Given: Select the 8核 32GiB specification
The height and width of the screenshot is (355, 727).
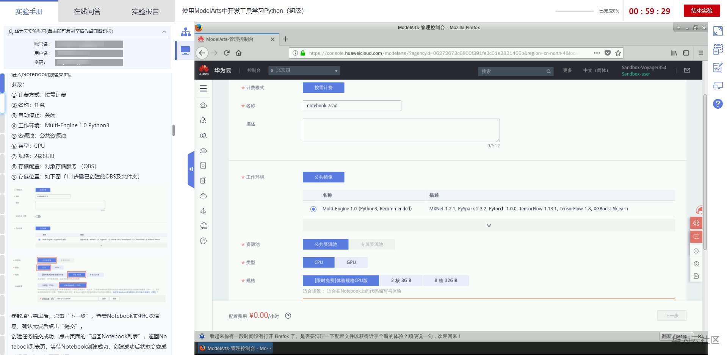Looking at the screenshot, I should [446, 280].
